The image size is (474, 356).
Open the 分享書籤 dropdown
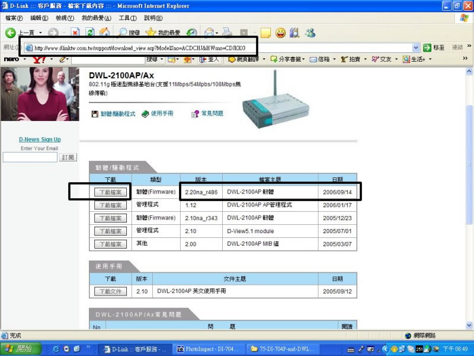pos(303,59)
